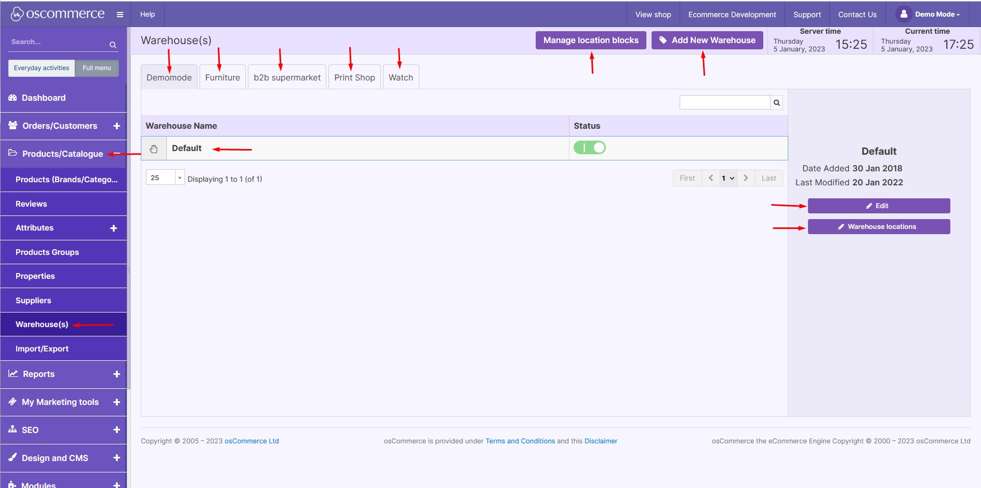
Task: Open Properties menu item
Action: (63, 276)
